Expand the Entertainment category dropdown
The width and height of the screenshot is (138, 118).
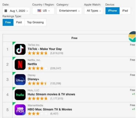point(69,11)
